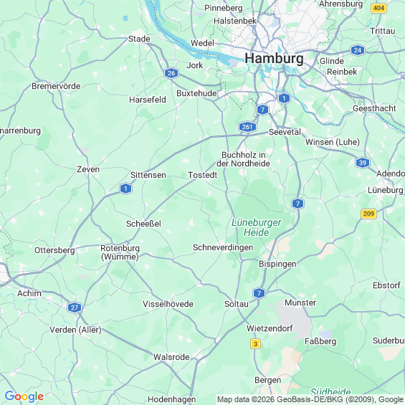Image resolution: width=405 pixels, height=405 pixels.
Task: Click the Buxtehude town label
Action: click(196, 93)
